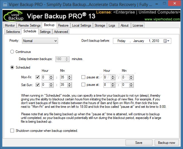Increase delay between backups value
The height and width of the screenshot is (149, 183).
coord(67,58)
